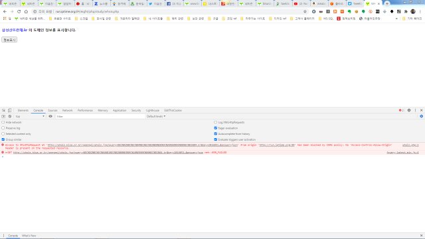Expand the GET error entry triangle

(x=6, y=153)
